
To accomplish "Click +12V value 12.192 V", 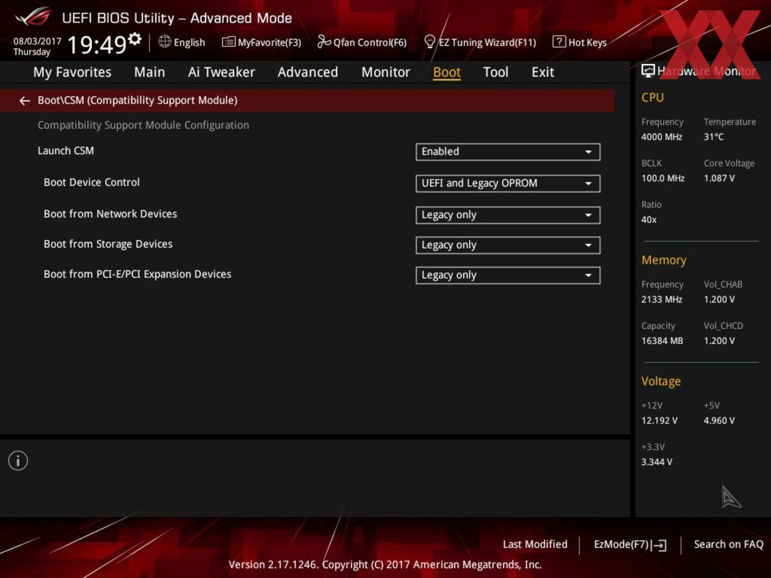I will 659,421.
